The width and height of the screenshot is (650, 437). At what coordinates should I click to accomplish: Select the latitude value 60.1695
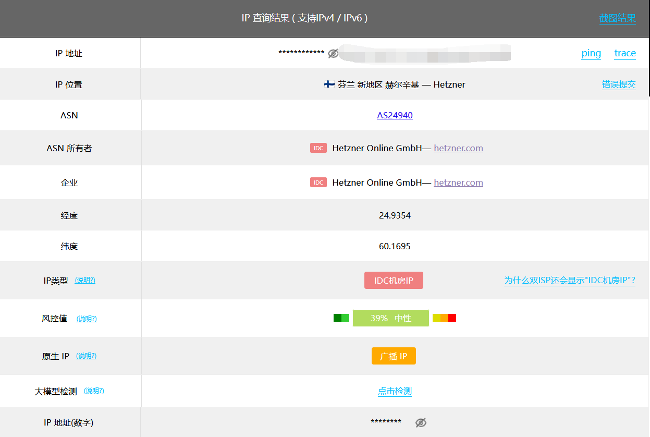[395, 246]
